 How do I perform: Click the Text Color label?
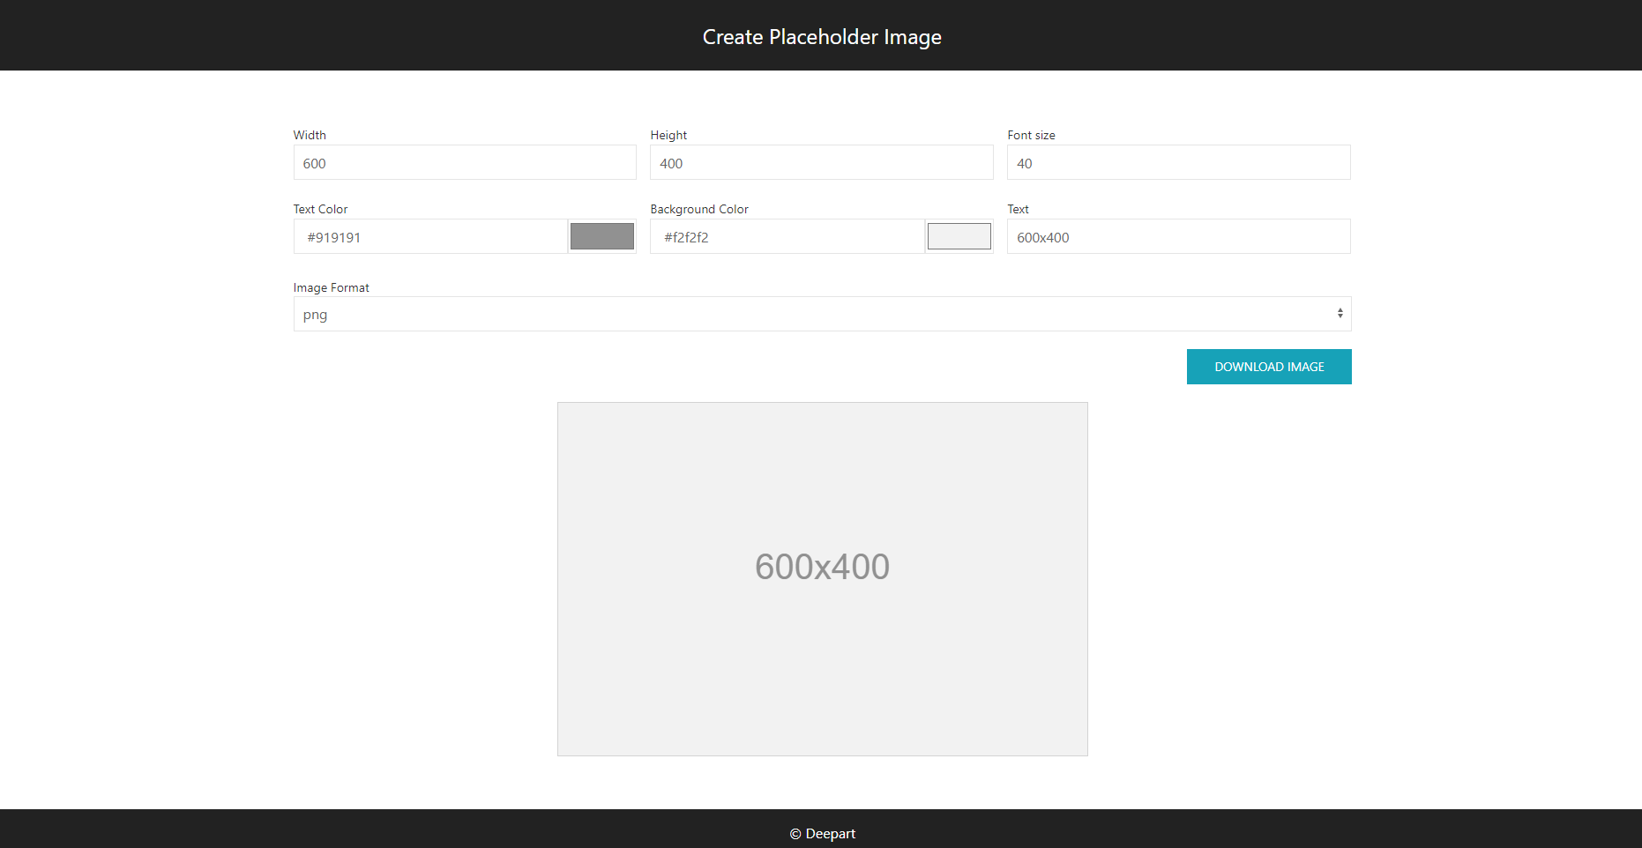320,209
